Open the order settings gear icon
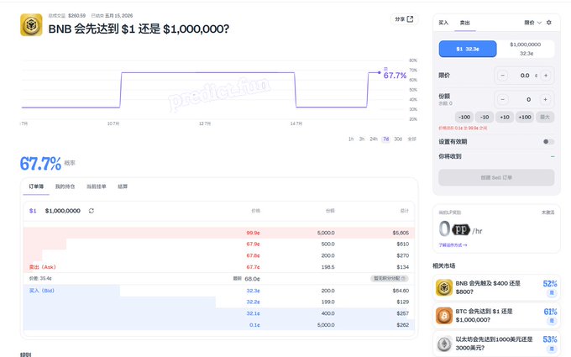Image resolution: width=571 pixels, height=357 pixels. click(549, 23)
